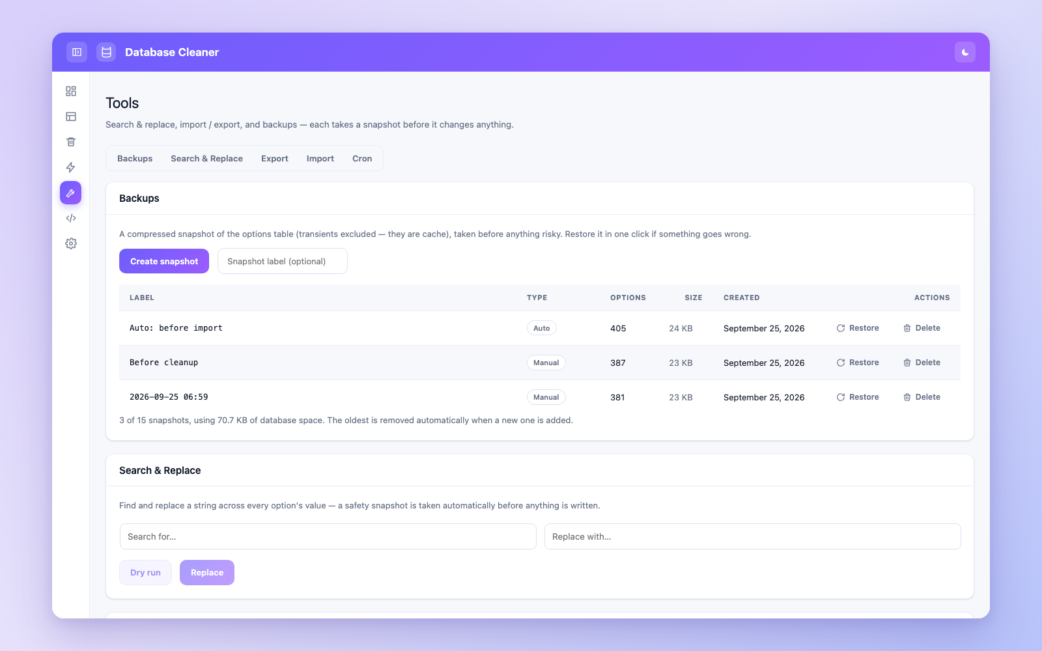The width and height of the screenshot is (1042, 651).
Task: Click the 405 options count
Action: point(618,328)
